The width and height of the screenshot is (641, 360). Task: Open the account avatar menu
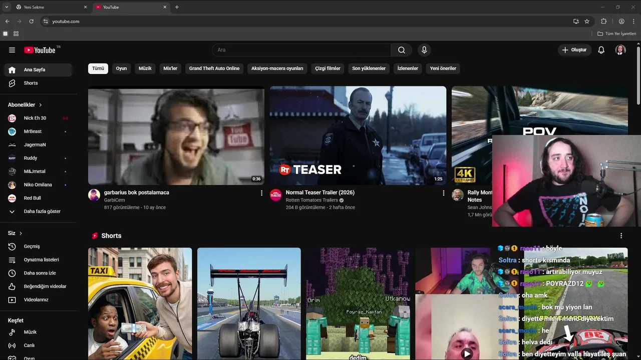click(620, 50)
